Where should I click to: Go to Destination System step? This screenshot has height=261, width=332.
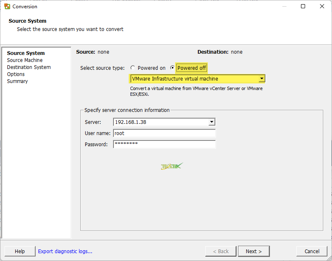click(x=29, y=67)
